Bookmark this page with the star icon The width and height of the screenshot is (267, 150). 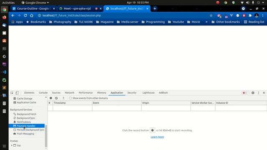pyautogui.click(x=211, y=15)
